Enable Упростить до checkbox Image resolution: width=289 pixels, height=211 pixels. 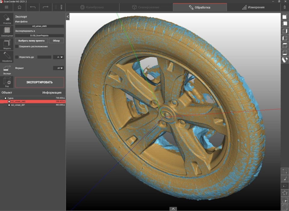tap(17, 57)
